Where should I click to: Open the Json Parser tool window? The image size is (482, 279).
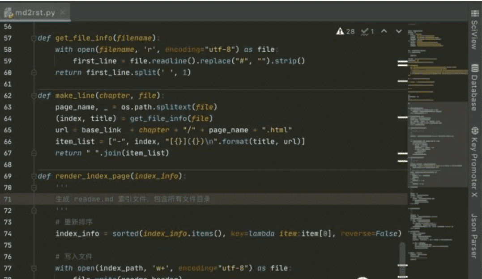point(474,236)
